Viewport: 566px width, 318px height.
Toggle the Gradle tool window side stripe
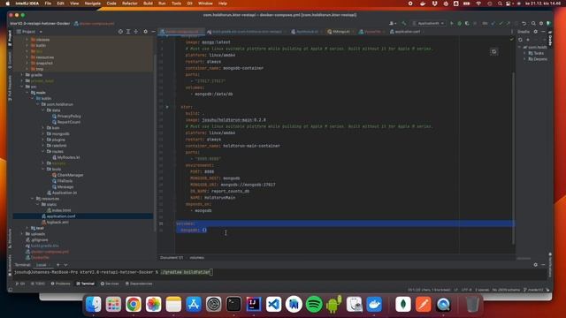click(x=550, y=38)
